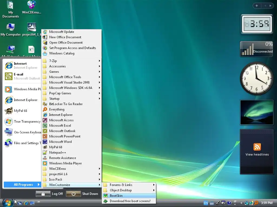This screenshot has width=277, height=207.
Task: Launch MyPal 68 from All Programs list
Action: point(72,147)
